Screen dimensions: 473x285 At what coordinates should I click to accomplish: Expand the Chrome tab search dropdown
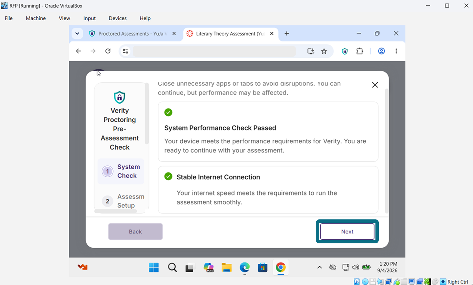(x=77, y=33)
